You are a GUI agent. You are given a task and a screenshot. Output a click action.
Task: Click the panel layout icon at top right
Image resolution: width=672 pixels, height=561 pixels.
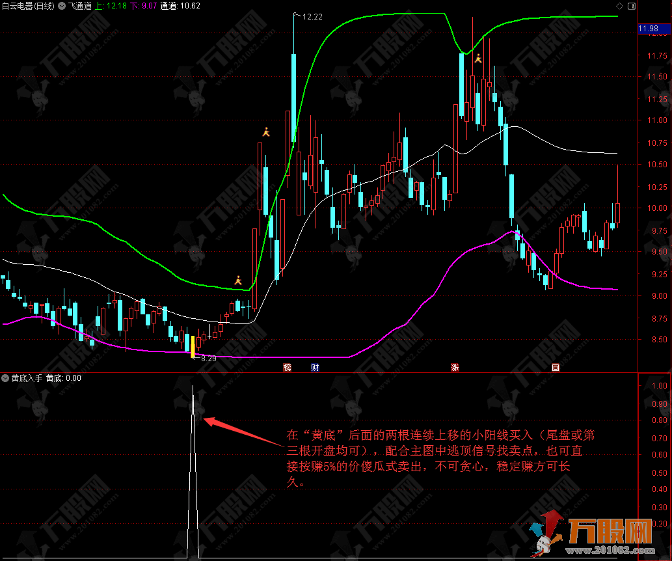[x=630, y=6]
